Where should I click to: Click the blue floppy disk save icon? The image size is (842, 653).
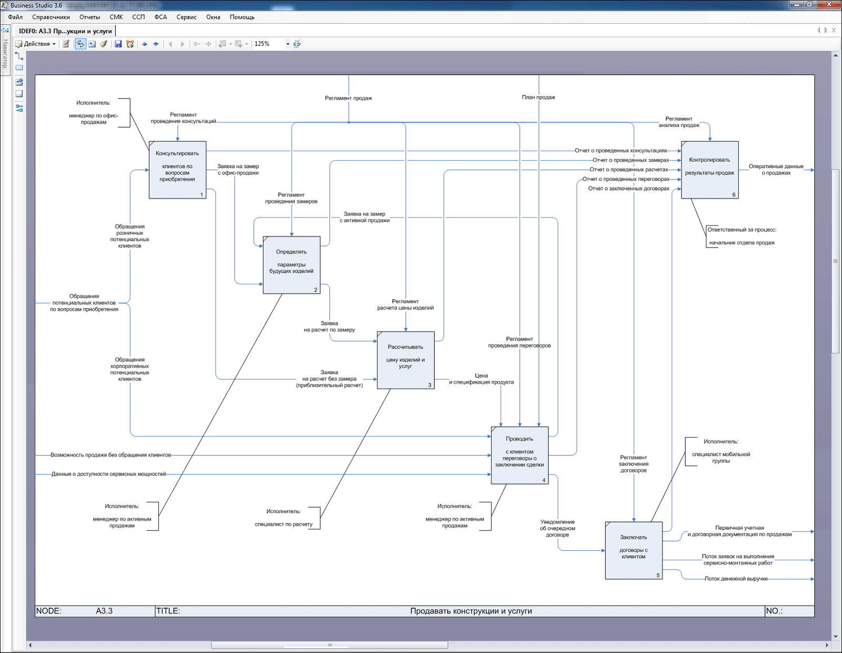click(118, 44)
